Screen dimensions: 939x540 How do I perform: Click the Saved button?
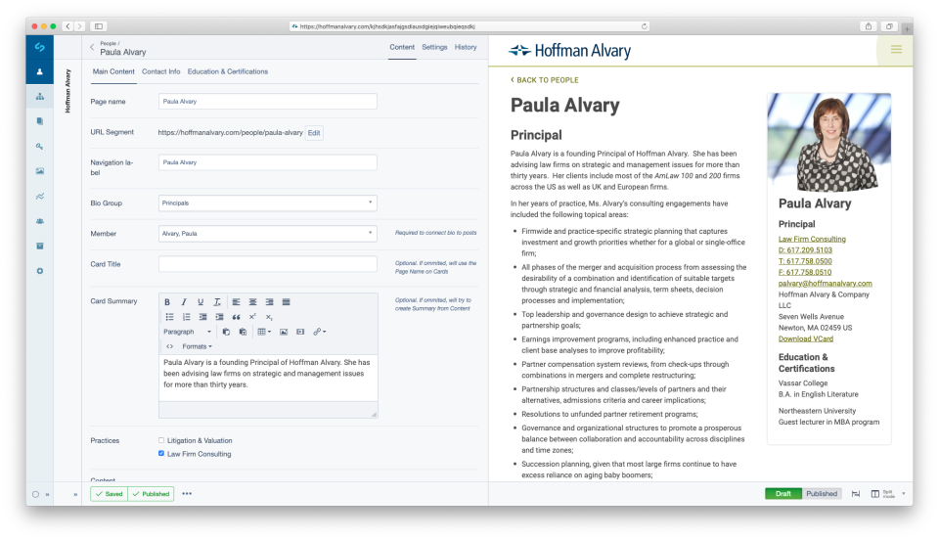109,494
